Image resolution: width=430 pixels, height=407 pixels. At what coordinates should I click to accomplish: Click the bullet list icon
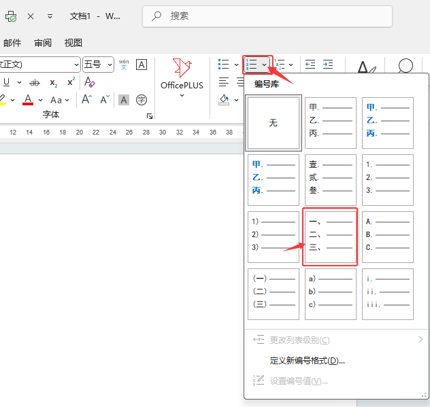coord(223,65)
